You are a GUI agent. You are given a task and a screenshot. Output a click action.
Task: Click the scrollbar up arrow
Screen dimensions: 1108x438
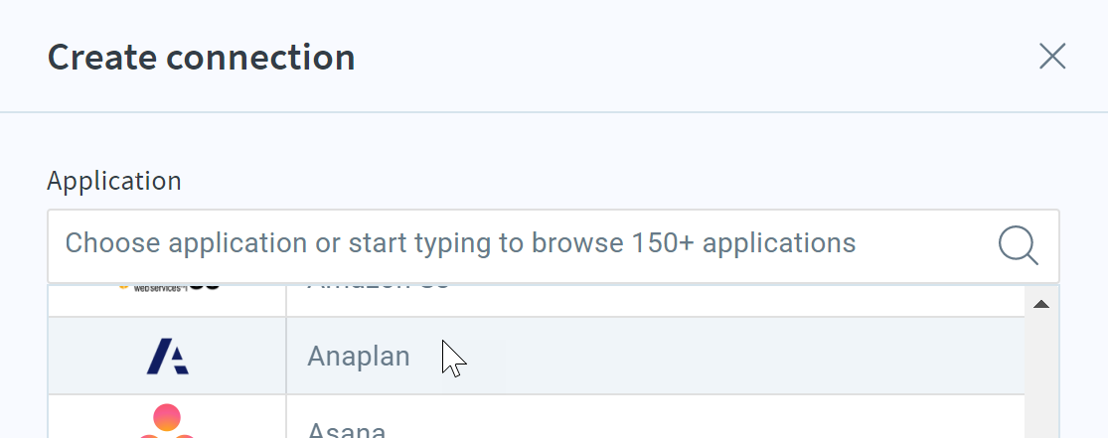(1040, 305)
